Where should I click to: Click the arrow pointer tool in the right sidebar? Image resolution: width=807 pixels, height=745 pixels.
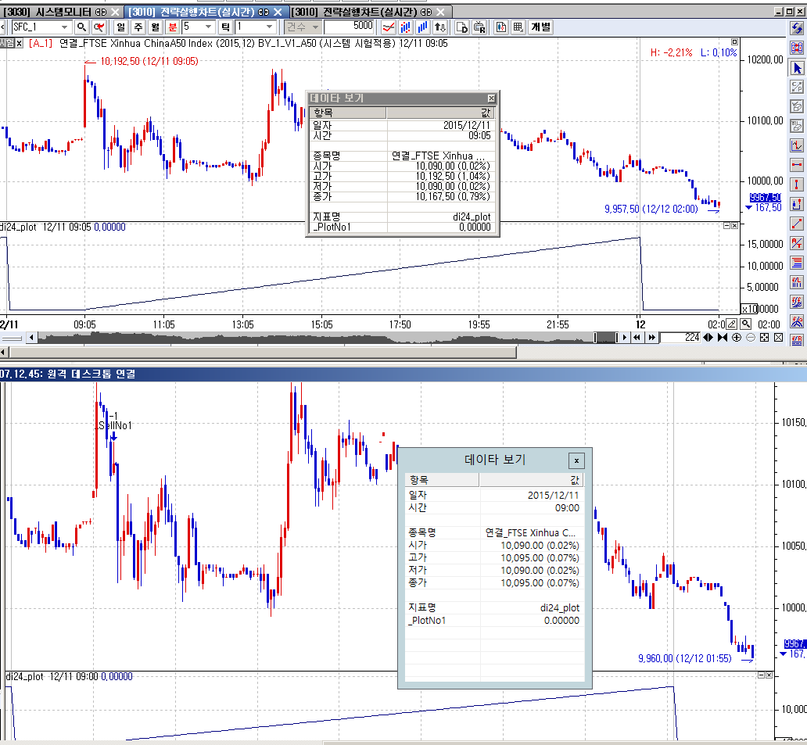(x=797, y=69)
